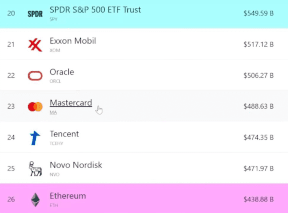The height and width of the screenshot is (213, 288).
Task: Click the TCEHY ticker symbol
Action: click(x=57, y=143)
